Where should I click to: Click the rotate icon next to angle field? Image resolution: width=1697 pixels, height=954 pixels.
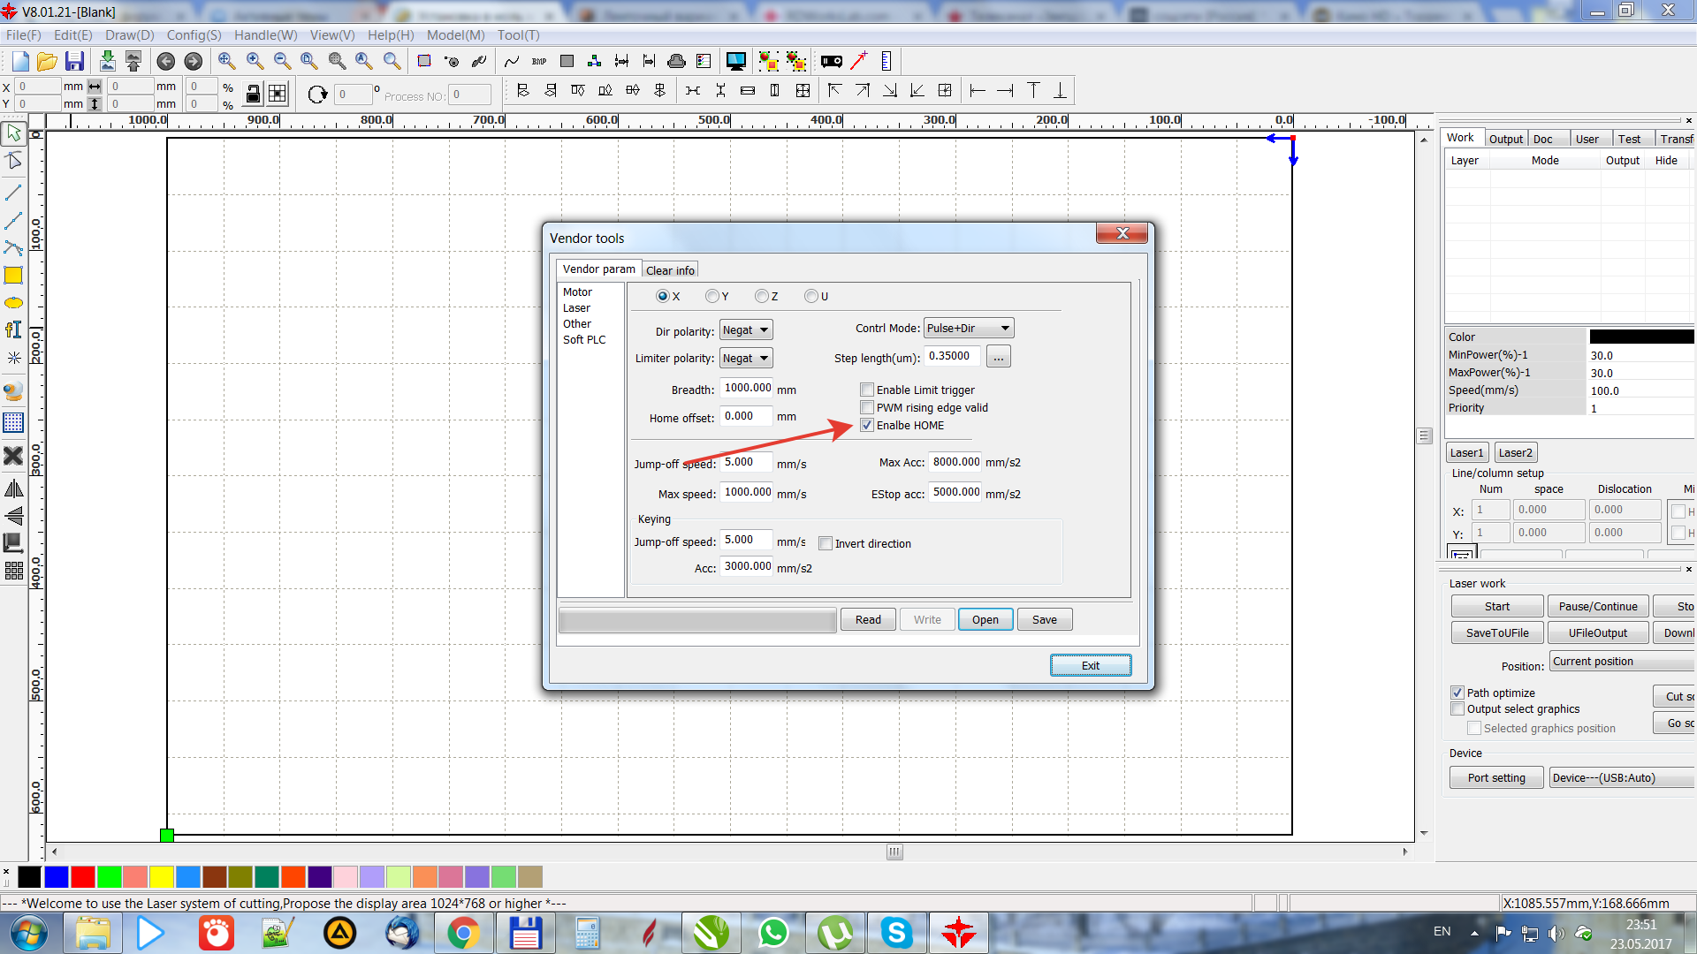317,95
